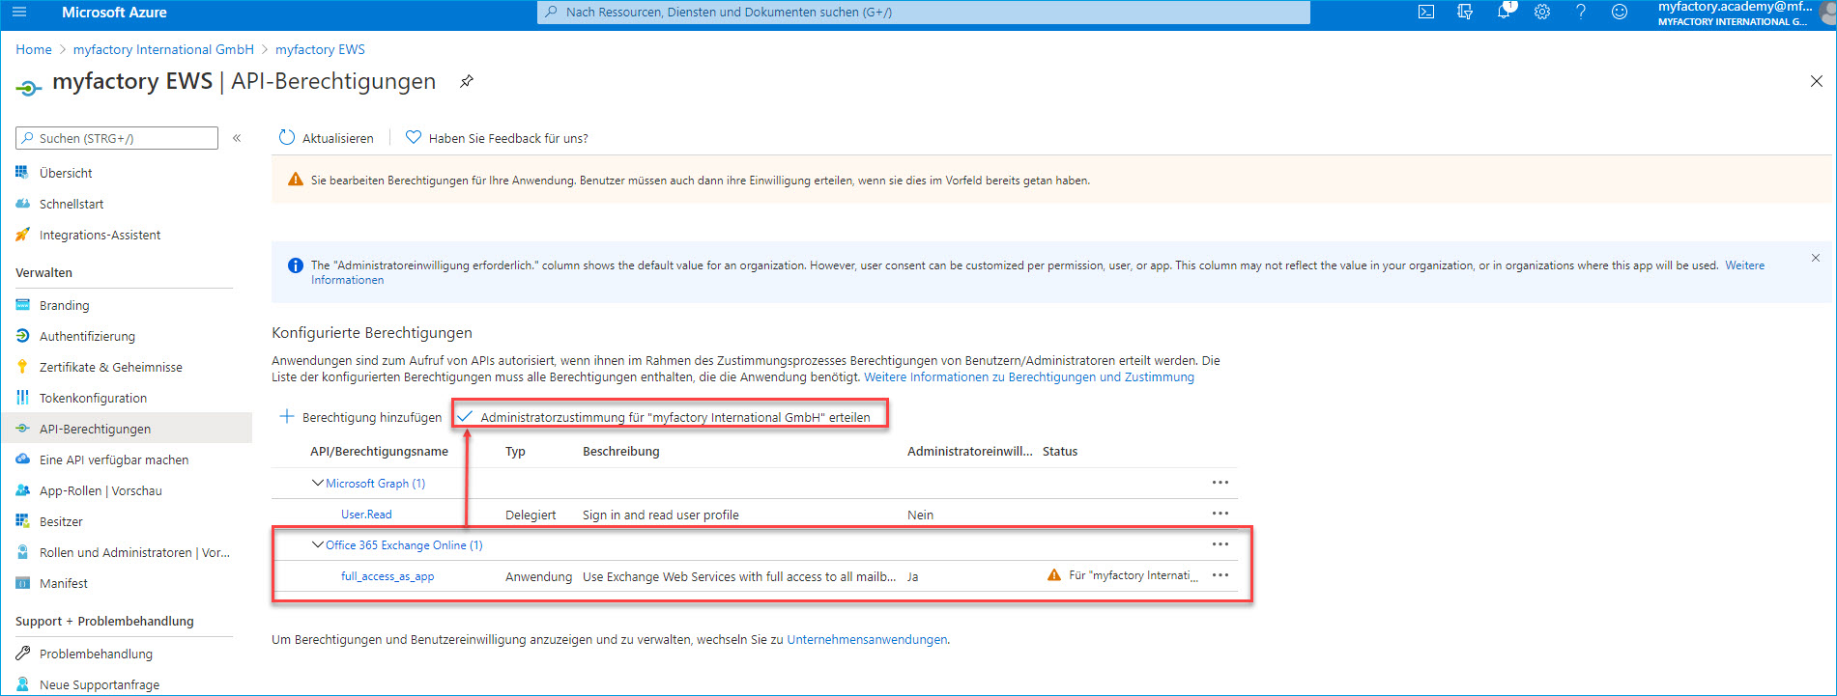Focus the sidebar Suchen (STRG+/) field
1837x696 pixels.
pos(117,138)
